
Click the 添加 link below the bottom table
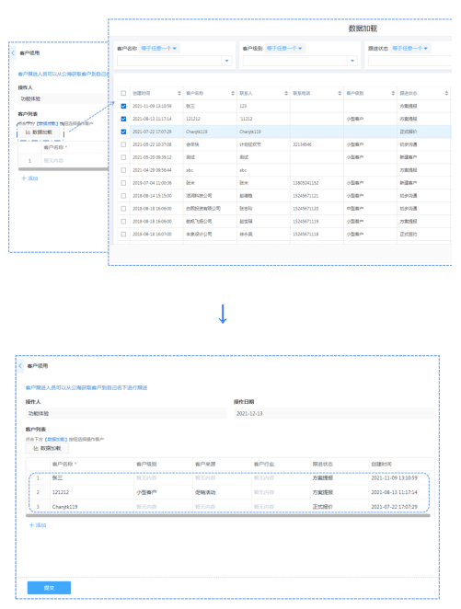tap(38, 525)
